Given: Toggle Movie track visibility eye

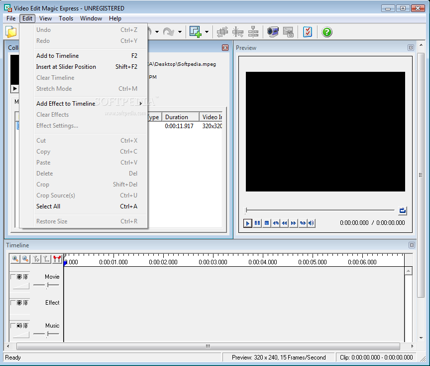Looking at the screenshot, I should pyautogui.click(x=19, y=277).
